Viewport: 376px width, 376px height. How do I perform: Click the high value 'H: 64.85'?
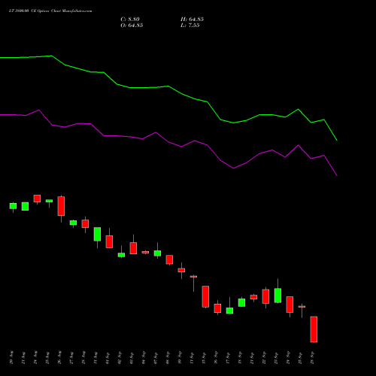click(192, 20)
